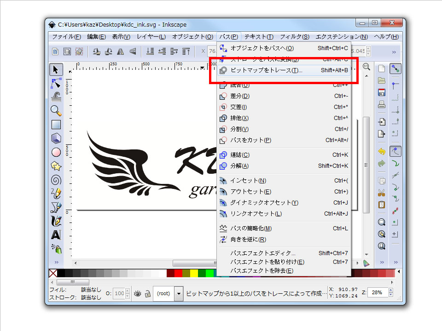Image resolution: width=442 pixels, height=331 pixels.
Task: Open color management icon at canvas corner
Action: tap(366, 263)
